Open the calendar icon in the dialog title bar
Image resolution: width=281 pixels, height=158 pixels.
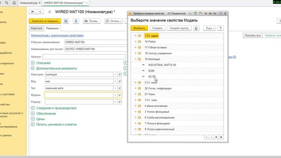coord(200,14)
